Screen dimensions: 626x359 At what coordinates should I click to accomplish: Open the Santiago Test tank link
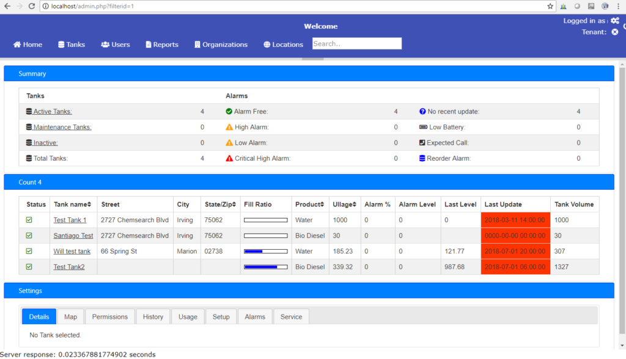click(x=73, y=235)
